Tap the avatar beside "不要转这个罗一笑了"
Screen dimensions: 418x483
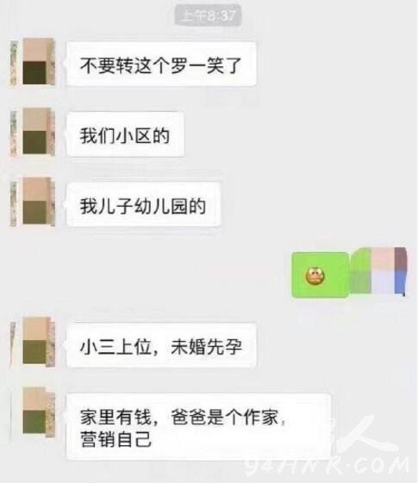pos(33,62)
